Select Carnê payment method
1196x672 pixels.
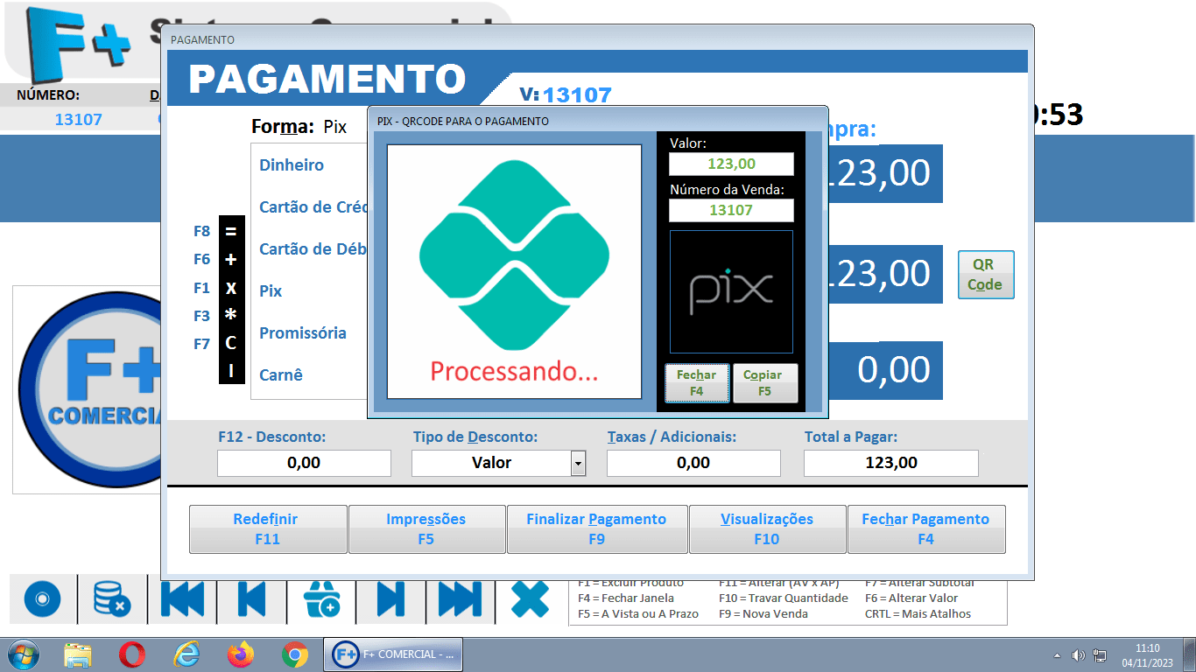point(281,375)
